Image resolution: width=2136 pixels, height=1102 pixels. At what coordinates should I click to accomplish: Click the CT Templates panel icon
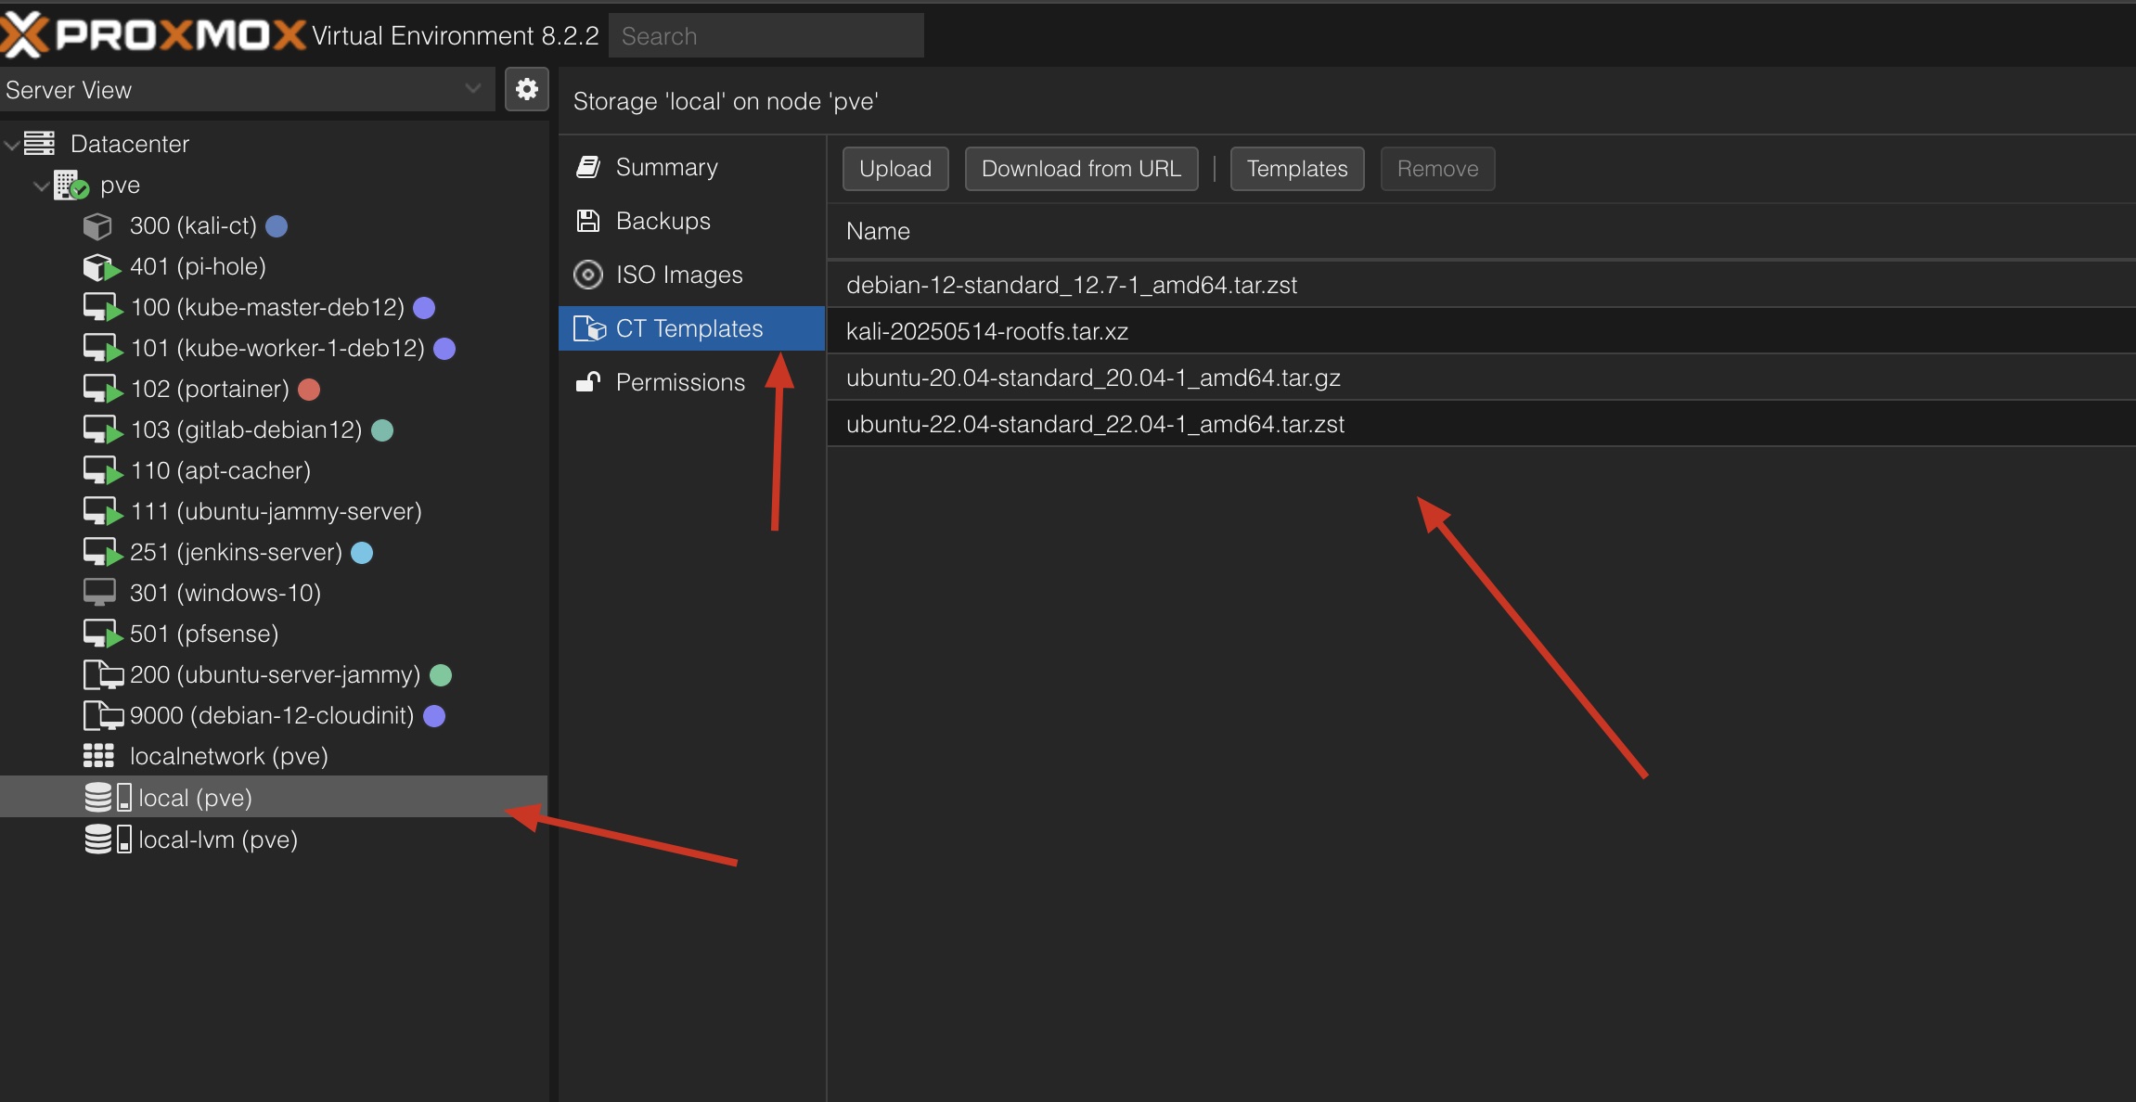point(589,328)
